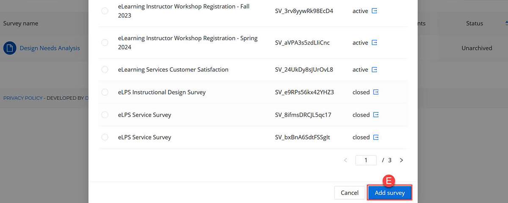
Task: Open eLearning Fall 2023 workshop survey link icon
Action: click(374, 11)
